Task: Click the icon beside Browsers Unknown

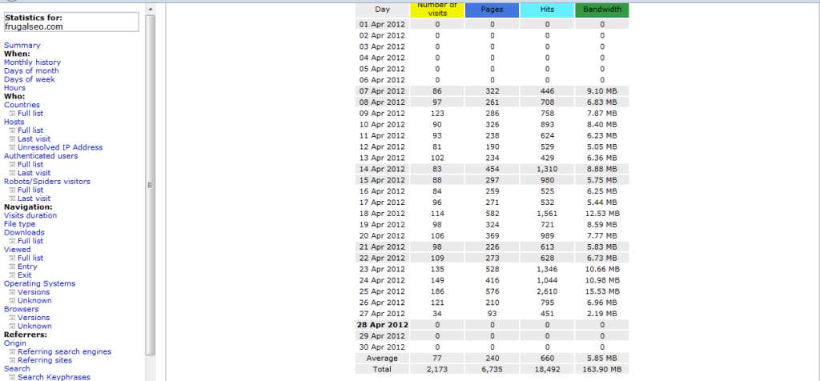Action: click(x=13, y=326)
